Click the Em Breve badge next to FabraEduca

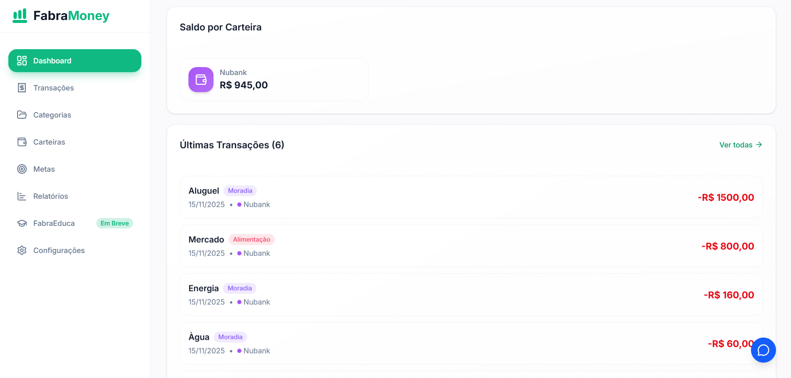click(x=114, y=223)
